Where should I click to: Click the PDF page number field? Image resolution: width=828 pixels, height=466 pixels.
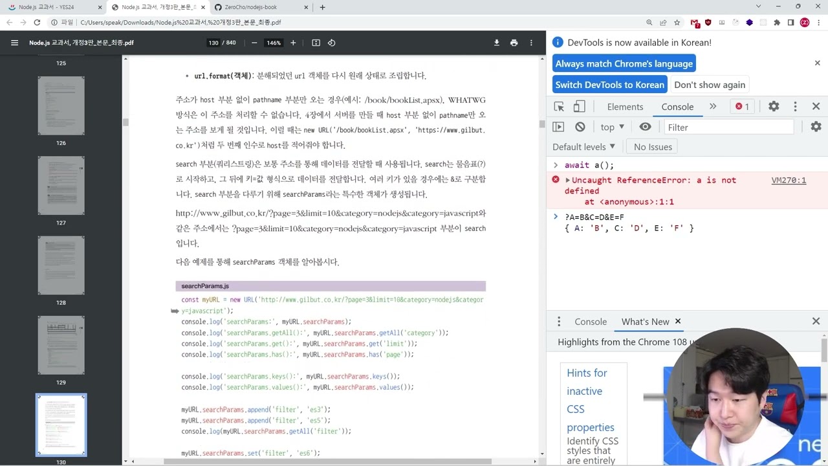pyautogui.click(x=213, y=43)
